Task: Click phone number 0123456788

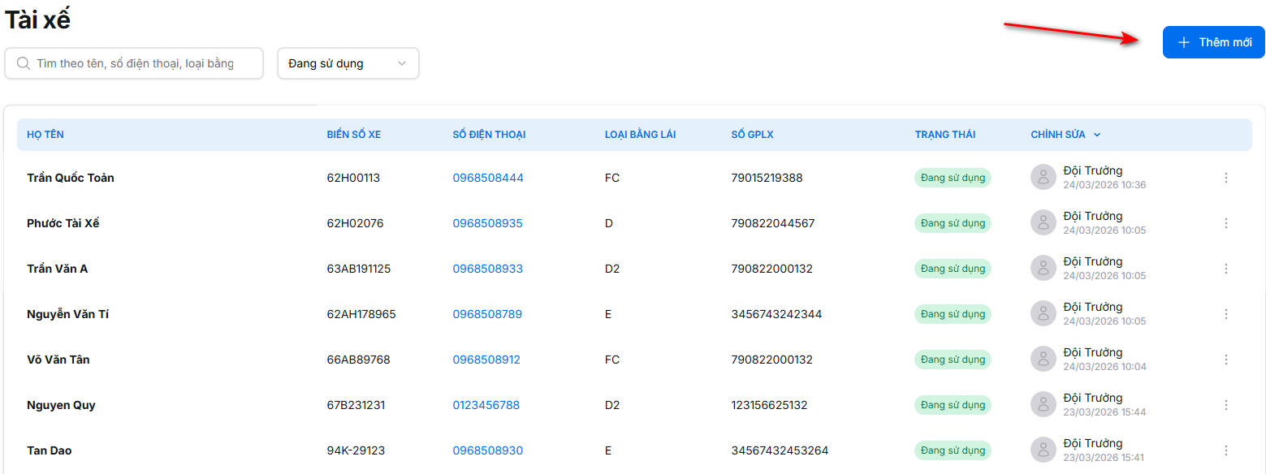Action: point(486,405)
